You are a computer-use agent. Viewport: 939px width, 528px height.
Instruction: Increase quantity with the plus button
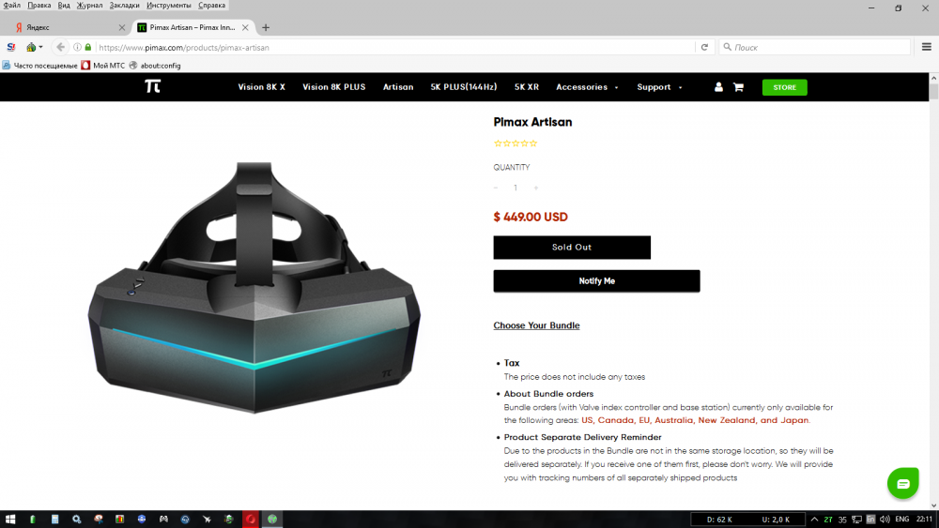[536, 188]
